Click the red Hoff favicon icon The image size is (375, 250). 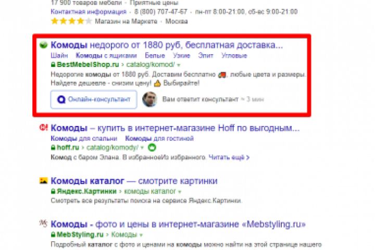click(44, 128)
